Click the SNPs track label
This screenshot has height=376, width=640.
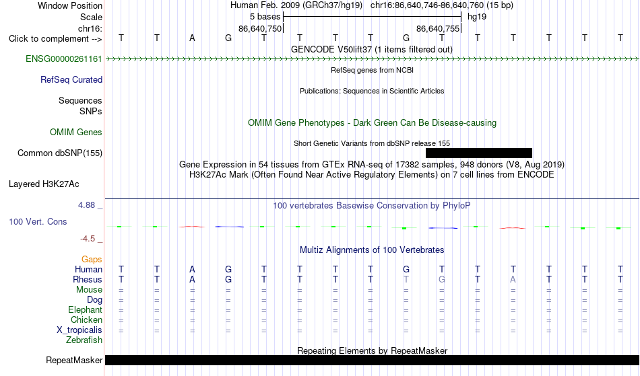(x=91, y=111)
